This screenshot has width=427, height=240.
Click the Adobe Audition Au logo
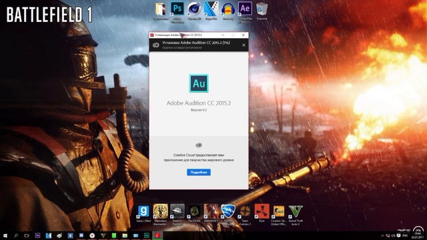(199, 83)
